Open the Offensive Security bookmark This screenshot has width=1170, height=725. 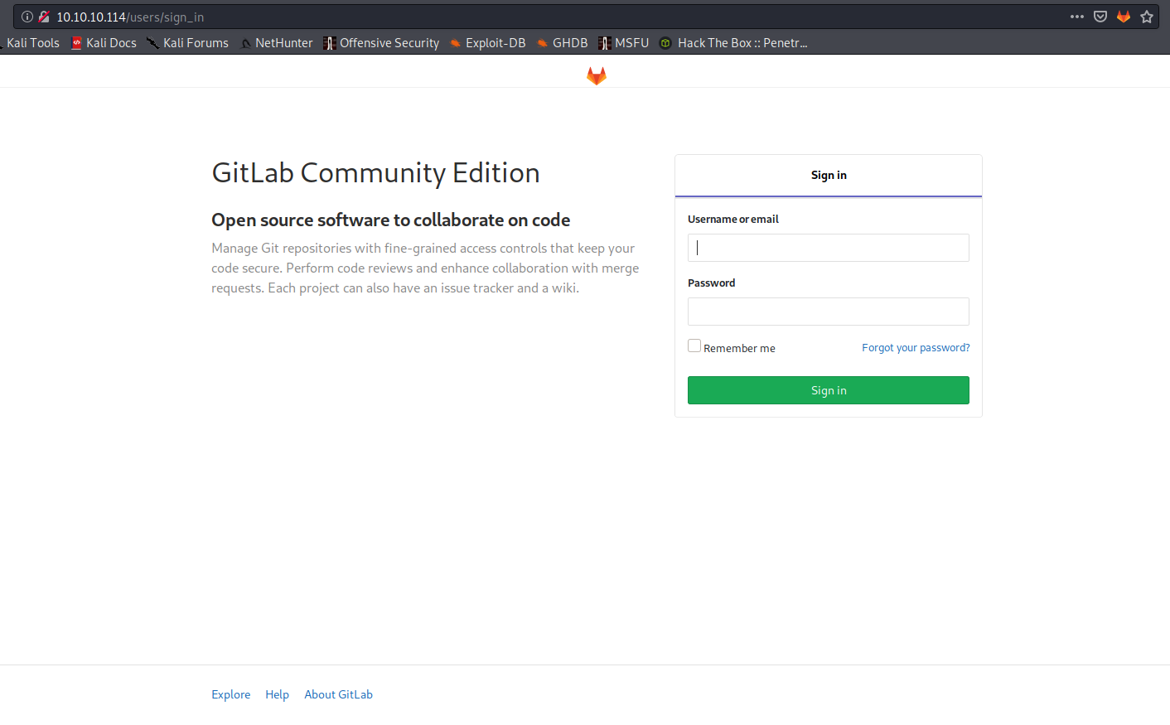click(x=381, y=43)
